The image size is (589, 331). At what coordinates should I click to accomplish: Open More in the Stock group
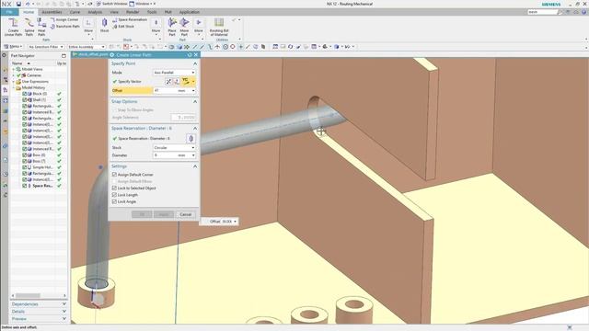[156, 26]
